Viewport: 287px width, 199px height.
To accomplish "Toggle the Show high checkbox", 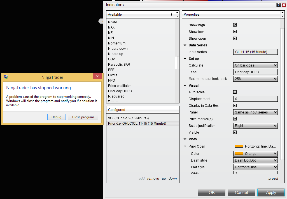I will coord(235,25).
